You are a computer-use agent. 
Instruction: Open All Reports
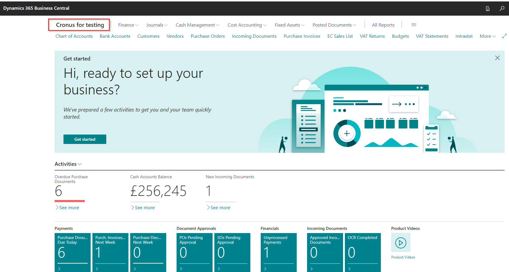(x=383, y=25)
